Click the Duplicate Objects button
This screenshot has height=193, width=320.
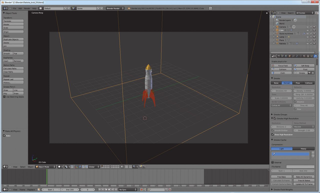[x=13, y=39]
